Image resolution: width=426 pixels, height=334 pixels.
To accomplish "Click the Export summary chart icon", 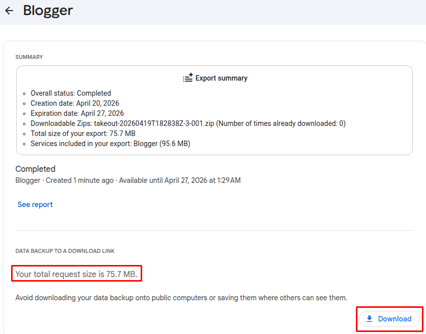I will [x=187, y=78].
